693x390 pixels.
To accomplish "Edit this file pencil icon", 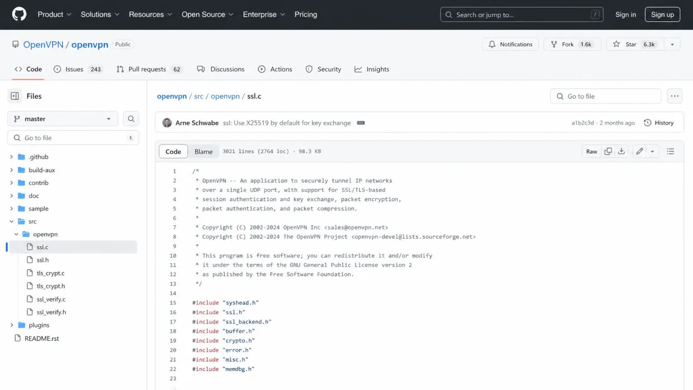I will 639,151.
